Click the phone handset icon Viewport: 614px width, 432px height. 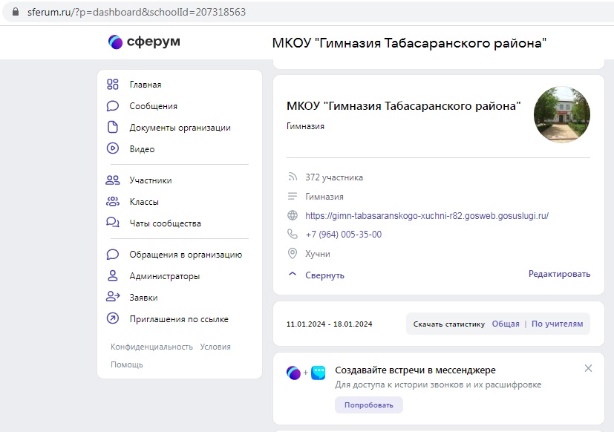[x=293, y=235]
